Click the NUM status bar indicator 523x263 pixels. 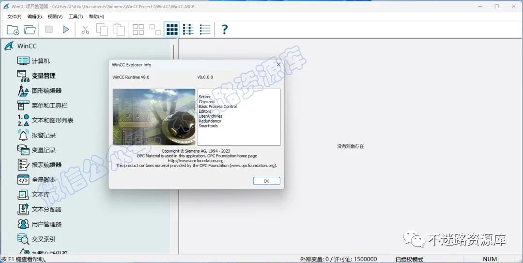(490, 259)
